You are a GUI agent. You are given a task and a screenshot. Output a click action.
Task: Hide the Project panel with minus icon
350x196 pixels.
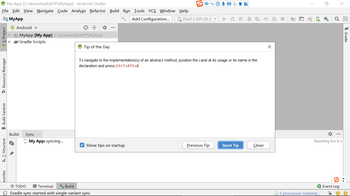coord(113,28)
